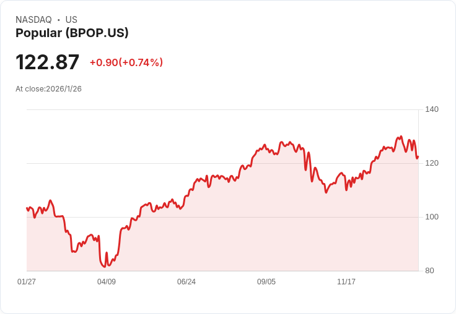Select the 11/17 date on x-axis
Viewport: 456px width, 314px height.
coord(346,282)
